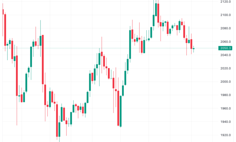Select the 1960.0 price axis label
Viewport: 236px width, 142px height.
coord(225,108)
